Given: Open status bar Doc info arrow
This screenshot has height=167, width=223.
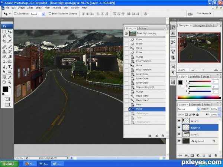Looking at the screenshot, I should 68,158.
